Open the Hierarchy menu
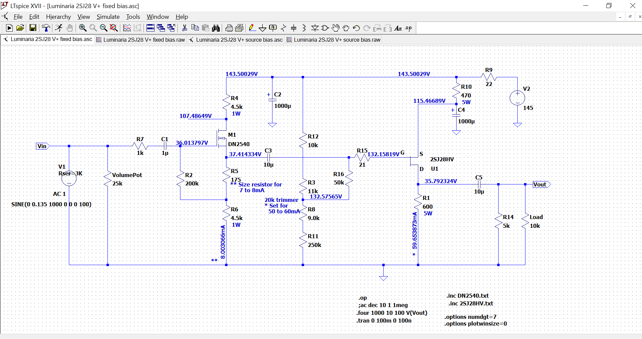The height and width of the screenshot is (339, 642). [58, 17]
